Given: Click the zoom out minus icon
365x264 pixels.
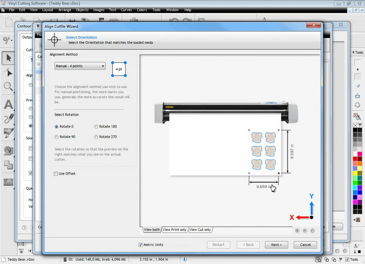Looking at the screenshot, I should (x=305, y=230).
